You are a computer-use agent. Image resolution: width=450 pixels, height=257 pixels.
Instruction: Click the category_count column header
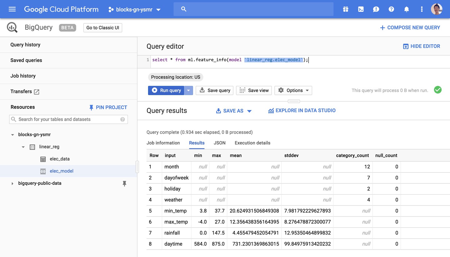(x=352, y=155)
